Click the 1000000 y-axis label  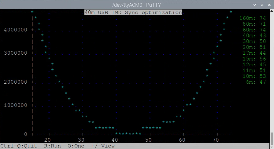click(x=15, y=105)
